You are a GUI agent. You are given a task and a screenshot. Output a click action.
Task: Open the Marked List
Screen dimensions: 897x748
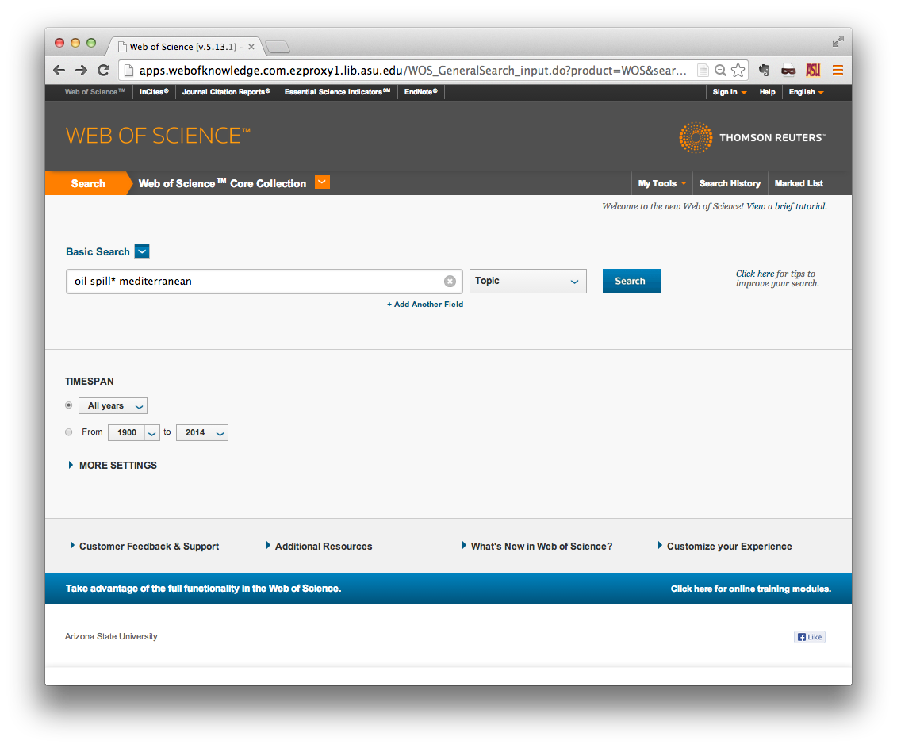coord(799,184)
